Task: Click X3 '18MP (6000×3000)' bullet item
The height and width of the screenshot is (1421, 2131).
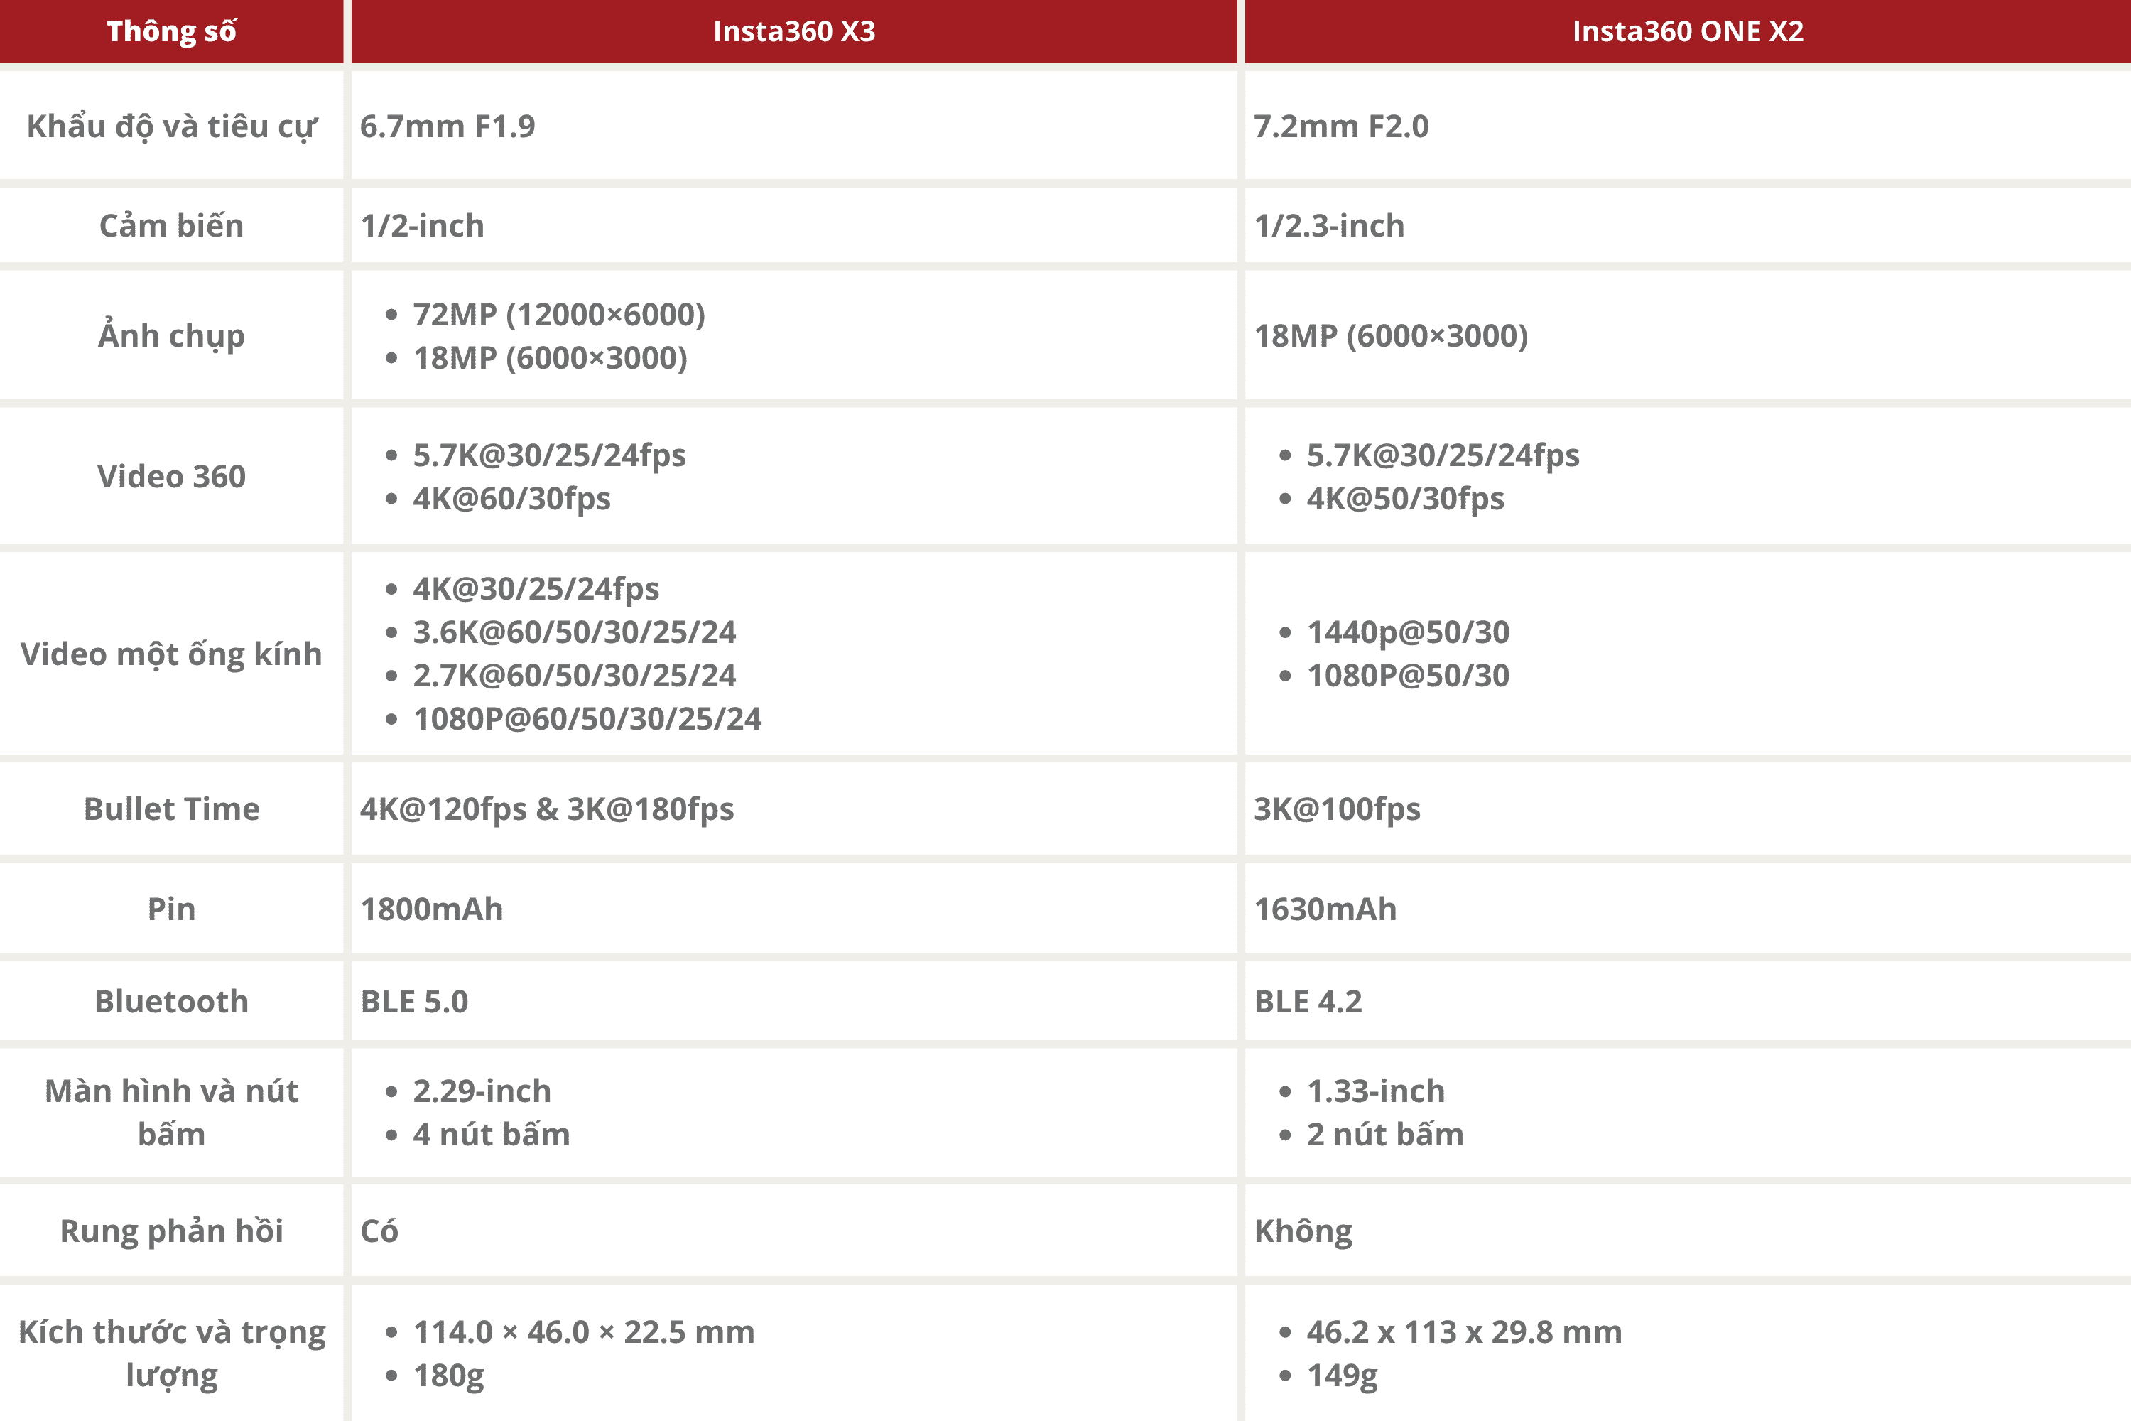Action: tap(550, 357)
